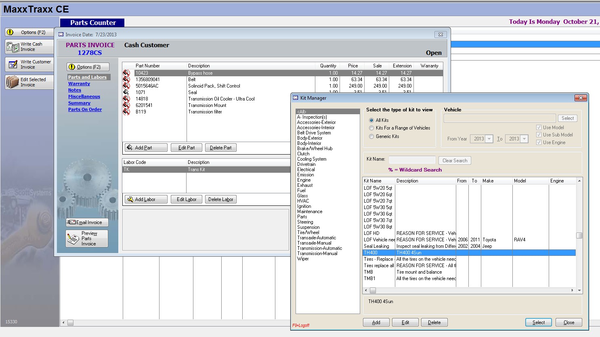Open the Miscellaneous section link
The image size is (600, 337).
(84, 96)
